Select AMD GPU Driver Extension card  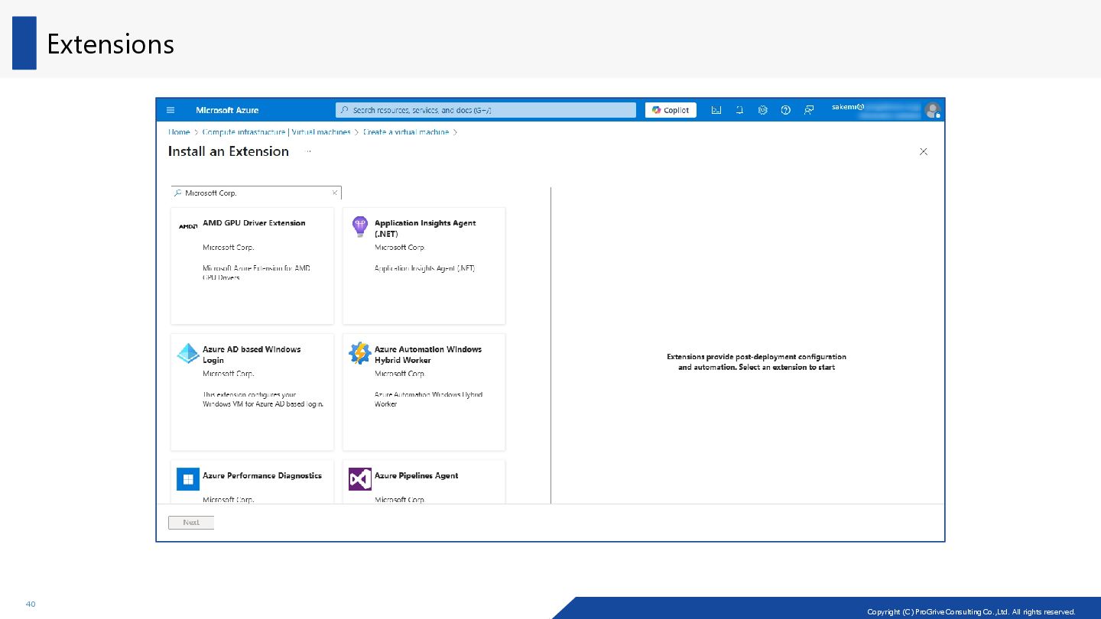[252, 265]
